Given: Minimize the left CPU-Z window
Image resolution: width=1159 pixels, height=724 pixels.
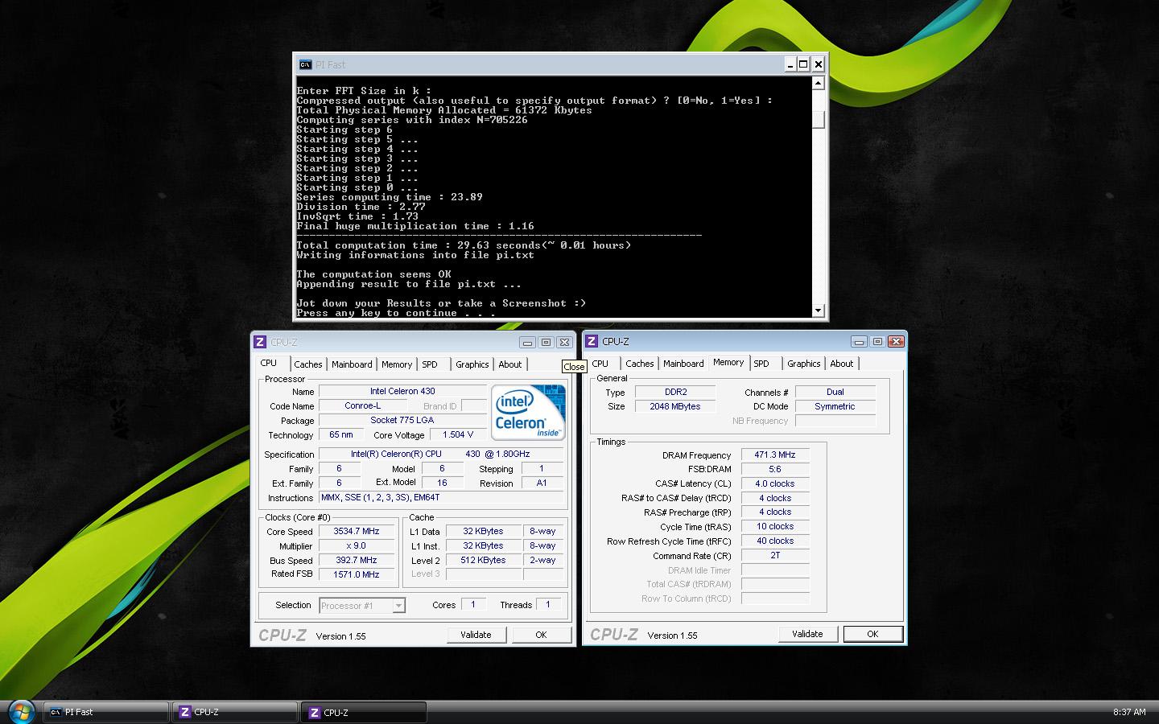Looking at the screenshot, I should point(527,342).
